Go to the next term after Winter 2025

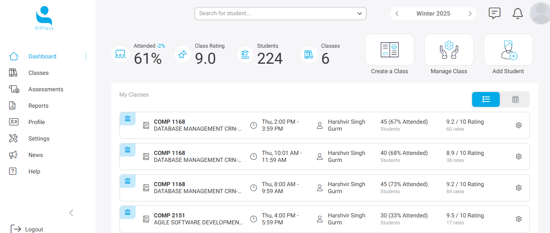(x=470, y=14)
